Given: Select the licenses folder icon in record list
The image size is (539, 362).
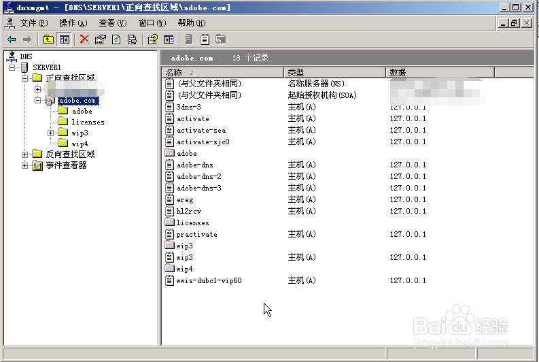Looking at the screenshot, I should tap(170, 222).
